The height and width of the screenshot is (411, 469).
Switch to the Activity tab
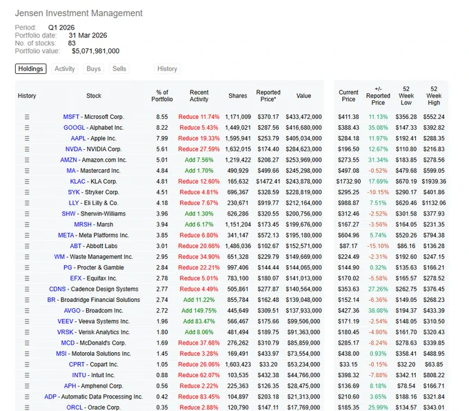tap(65, 68)
